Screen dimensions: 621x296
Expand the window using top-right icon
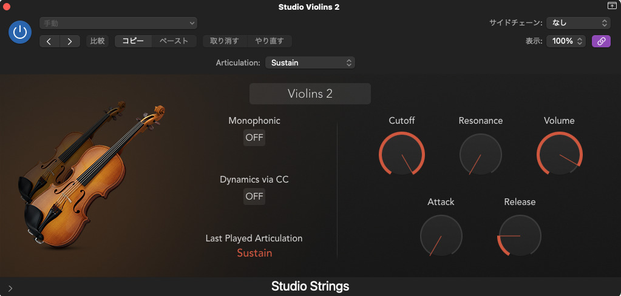611,6
